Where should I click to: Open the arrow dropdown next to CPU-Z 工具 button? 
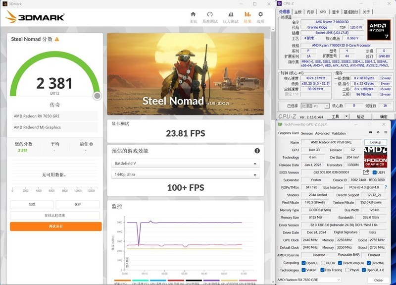346,116
